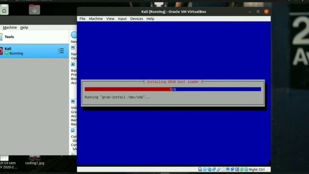Viewport: 309px width, 174px height.
Task: Click the General section icon in Manager details
Action: [x=73, y=48]
